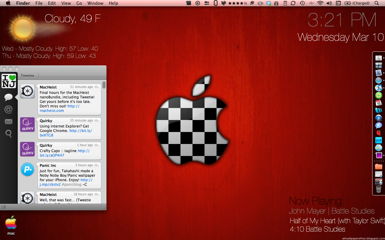Open the Trash in the dock
Image resolution: width=385 pixels, height=240 pixels.
click(378, 189)
